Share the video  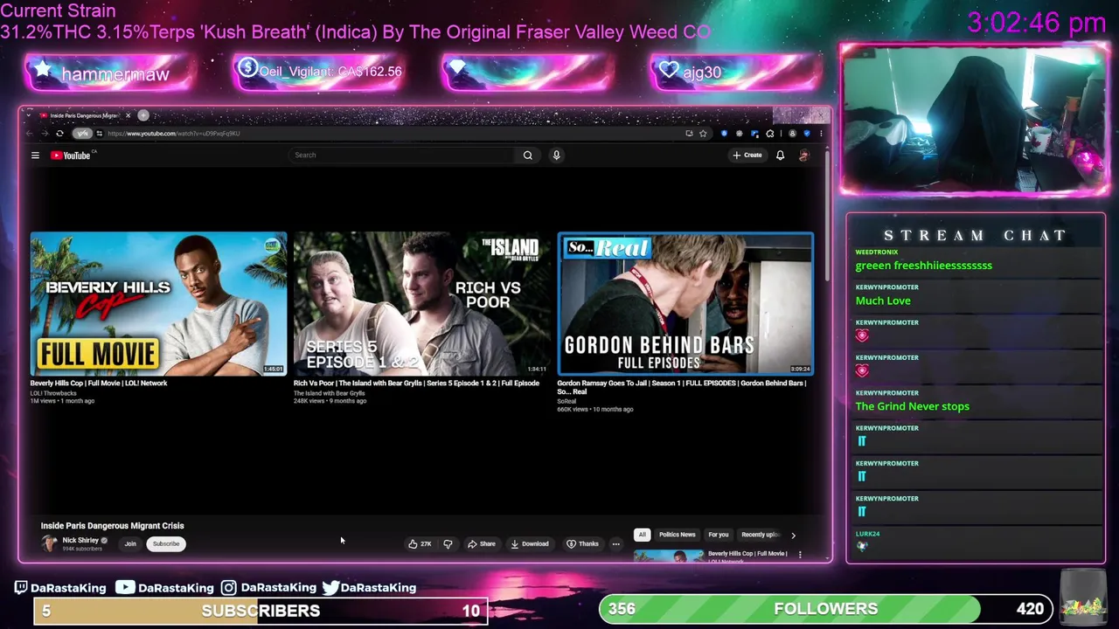click(x=482, y=544)
